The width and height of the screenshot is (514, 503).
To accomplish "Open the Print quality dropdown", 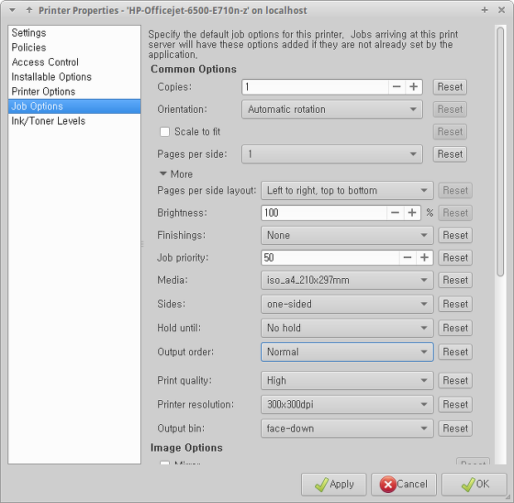I will tap(347, 381).
